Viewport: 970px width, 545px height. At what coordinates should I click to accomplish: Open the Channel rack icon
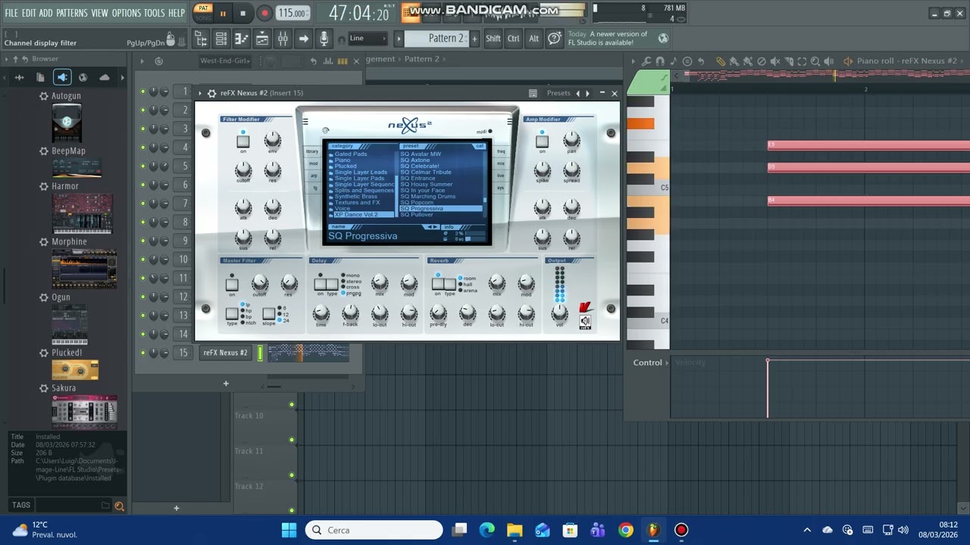221,39
